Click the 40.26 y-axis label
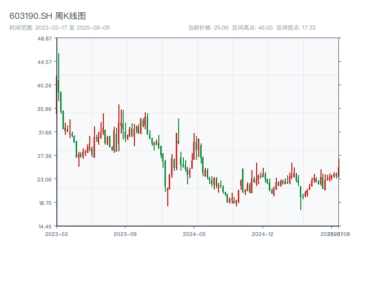The image size is (376, 282). (x=45, y=85)
